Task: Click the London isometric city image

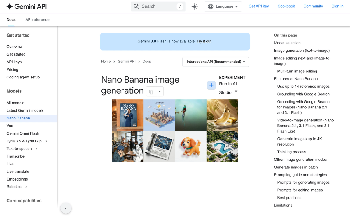Action: [159, 115]
